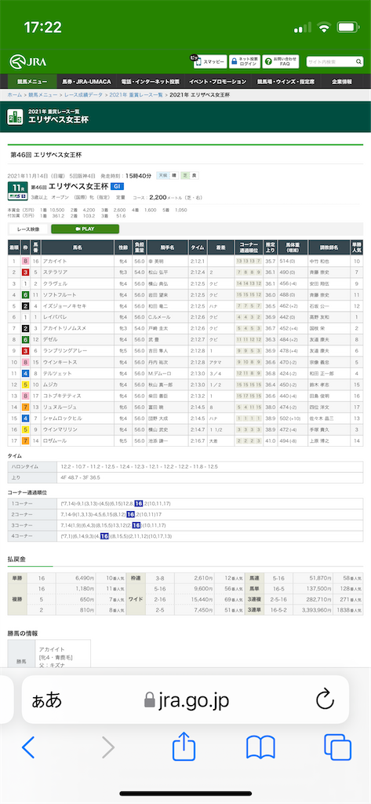Tap the battery indicator in status bar
371x804 pixels.
tap(348, 27)
